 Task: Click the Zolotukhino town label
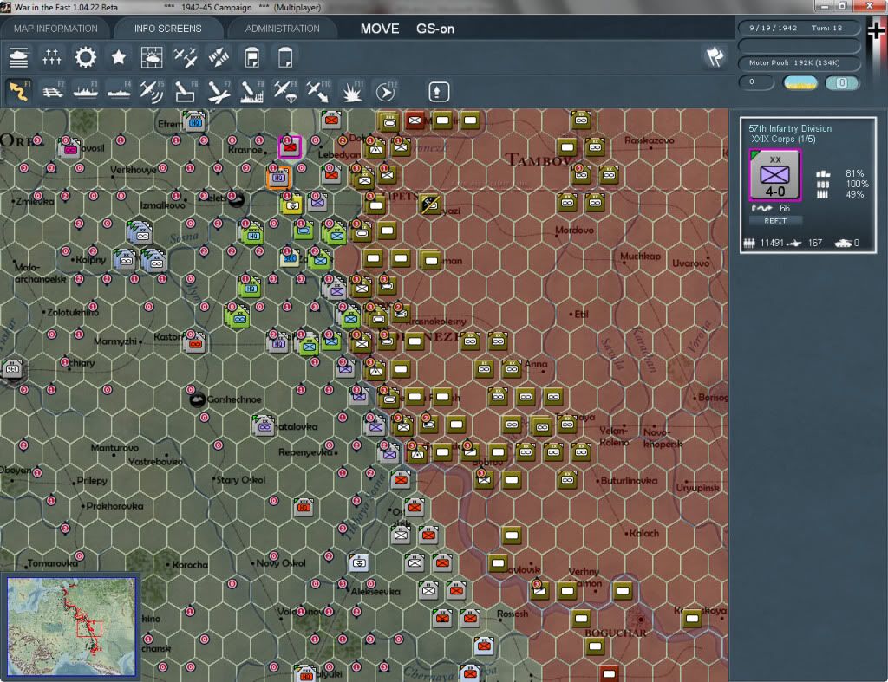pyautogui.click(x=73, y=313)
